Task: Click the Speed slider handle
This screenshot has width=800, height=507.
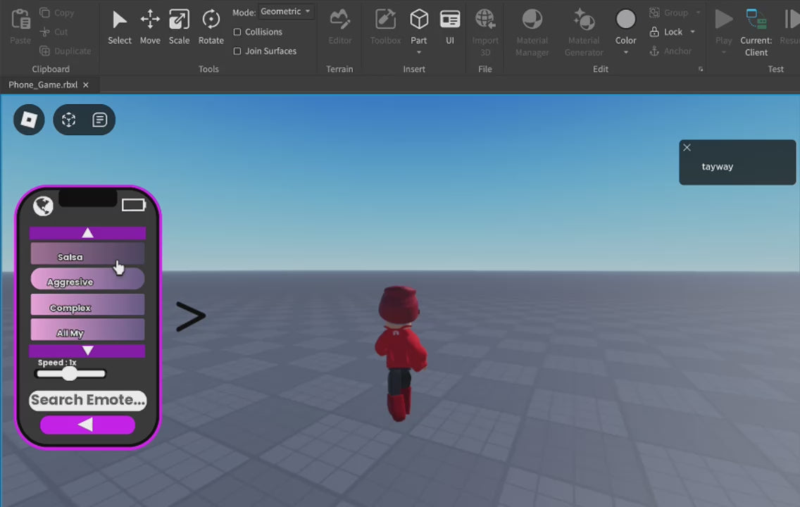Action: tap(69, 374)
